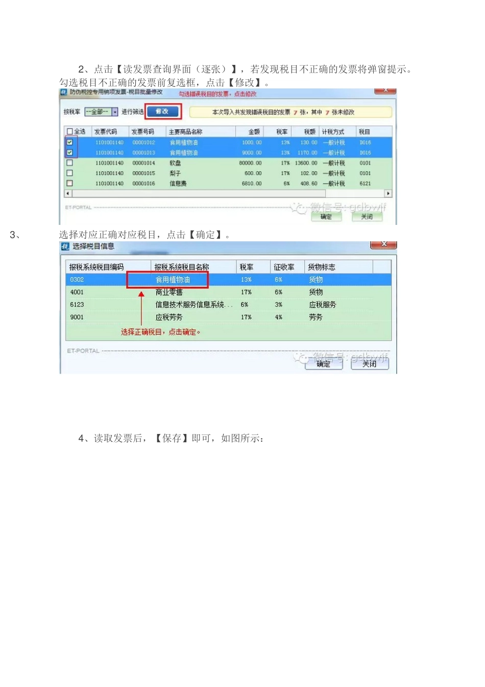Select tax item row 4001 商业零售

pos(228,292)
